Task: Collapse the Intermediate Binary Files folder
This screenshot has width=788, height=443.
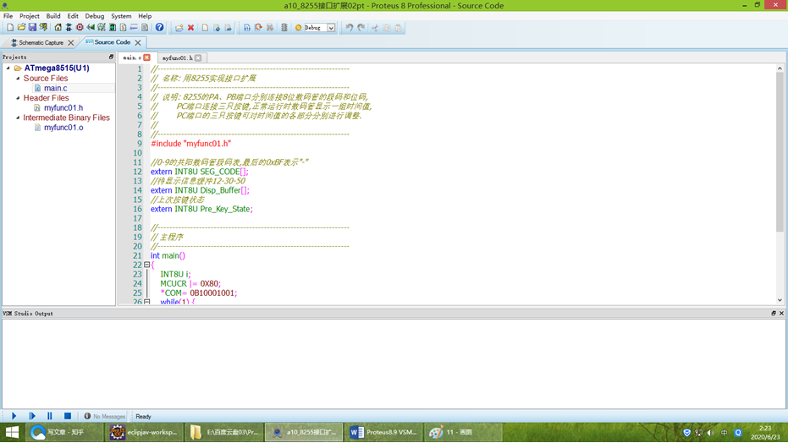Action: point(18,118)
